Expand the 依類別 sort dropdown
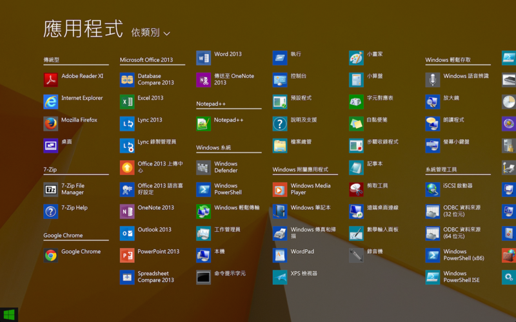This screenshot has width=516, height=322. 151,33
